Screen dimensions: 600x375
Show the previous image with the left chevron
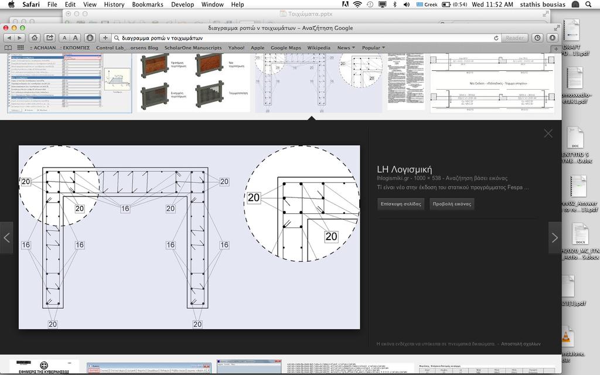click(6, 238)
